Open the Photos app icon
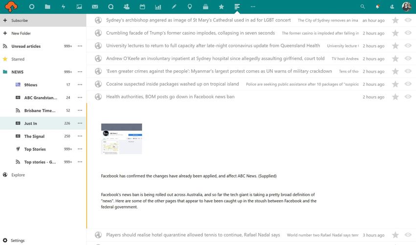This screenshot has width=416, height=245. (79, 7)
